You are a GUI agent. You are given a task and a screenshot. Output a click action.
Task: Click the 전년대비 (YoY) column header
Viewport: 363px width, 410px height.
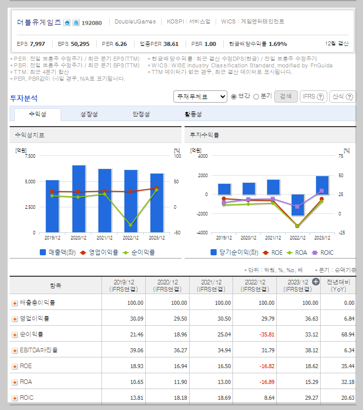[x=339, y=285]
